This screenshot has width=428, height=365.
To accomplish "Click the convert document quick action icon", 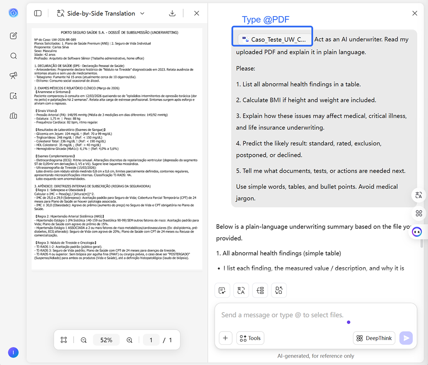I will pos(279,290).
